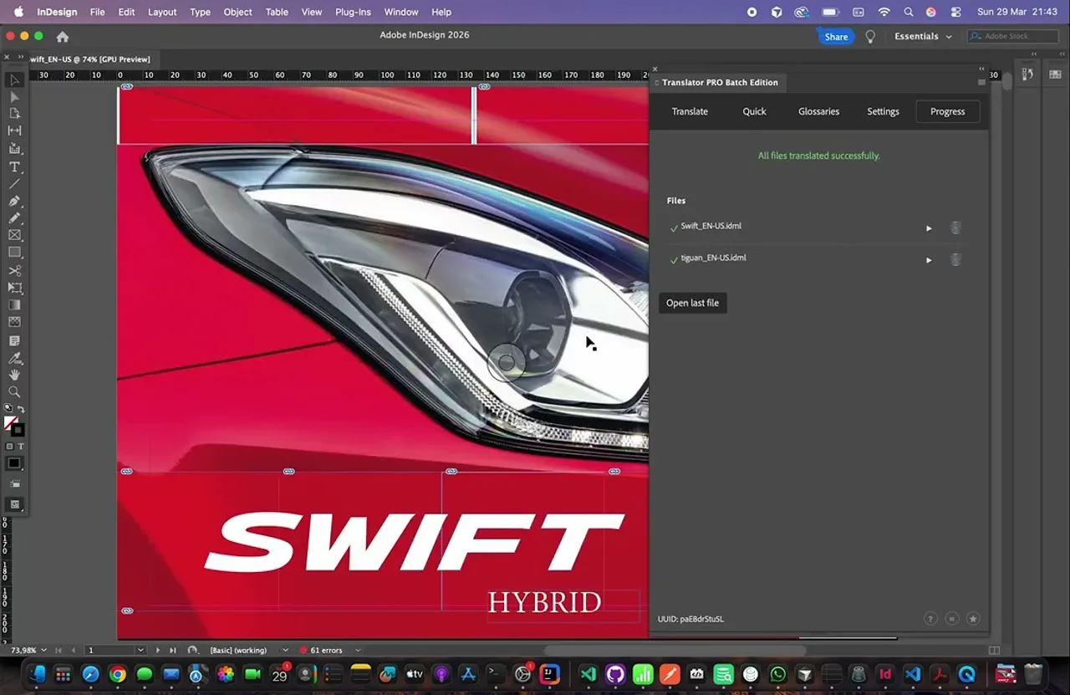Open the page number dropdown
1070x695 pixels.
pyautogui.click(x=140, y=650)
